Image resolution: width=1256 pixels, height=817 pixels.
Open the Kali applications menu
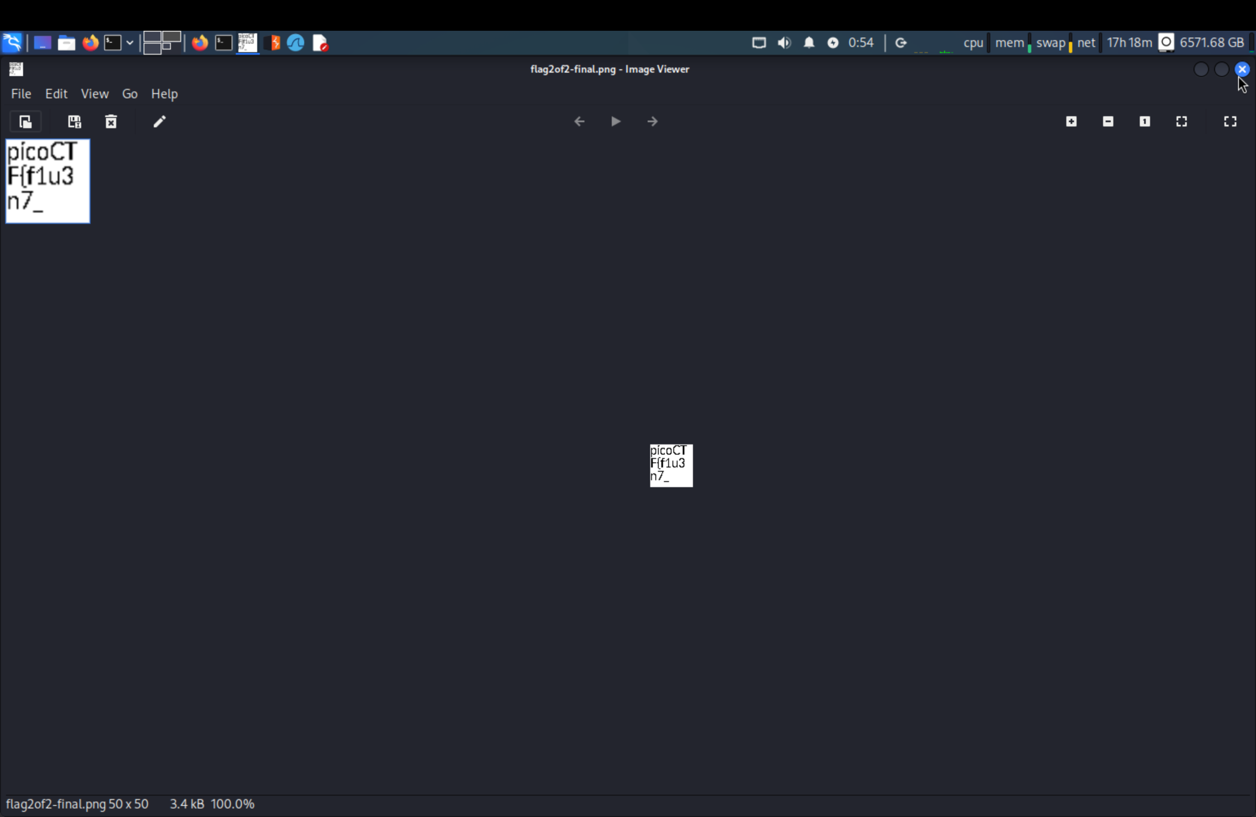point(12,43)
